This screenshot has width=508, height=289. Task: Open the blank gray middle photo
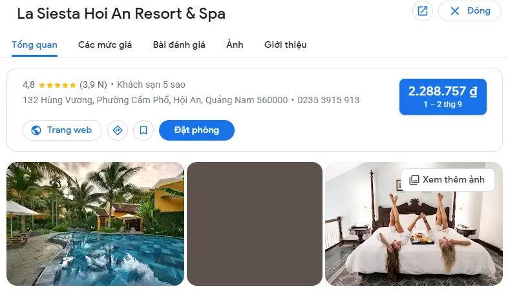(255, 224)
